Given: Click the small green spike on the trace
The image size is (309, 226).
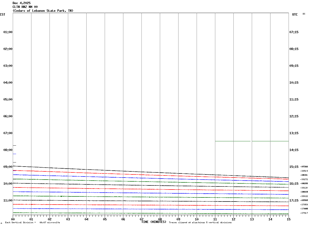Looking at the screenshot, I should click(61, 196).
